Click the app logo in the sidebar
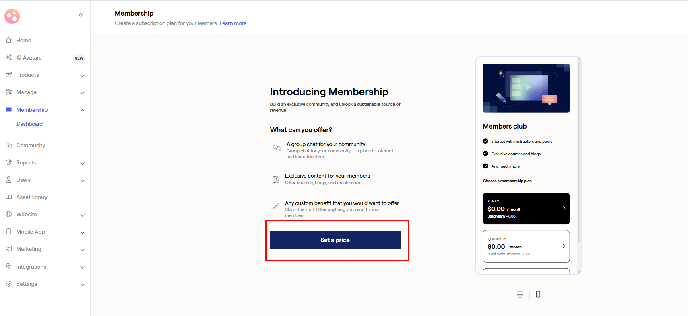The width and height of the screenshot is (688, 316). click(12, 16)
